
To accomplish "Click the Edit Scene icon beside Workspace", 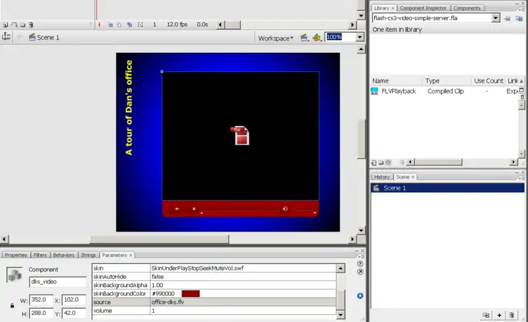I will (x=304, y=38).
